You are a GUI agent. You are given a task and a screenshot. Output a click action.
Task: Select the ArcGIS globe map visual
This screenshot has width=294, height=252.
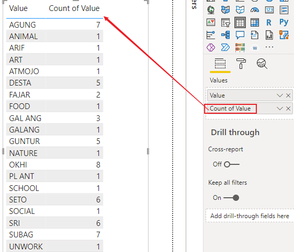pyautogui.click(x=211, y=10)
